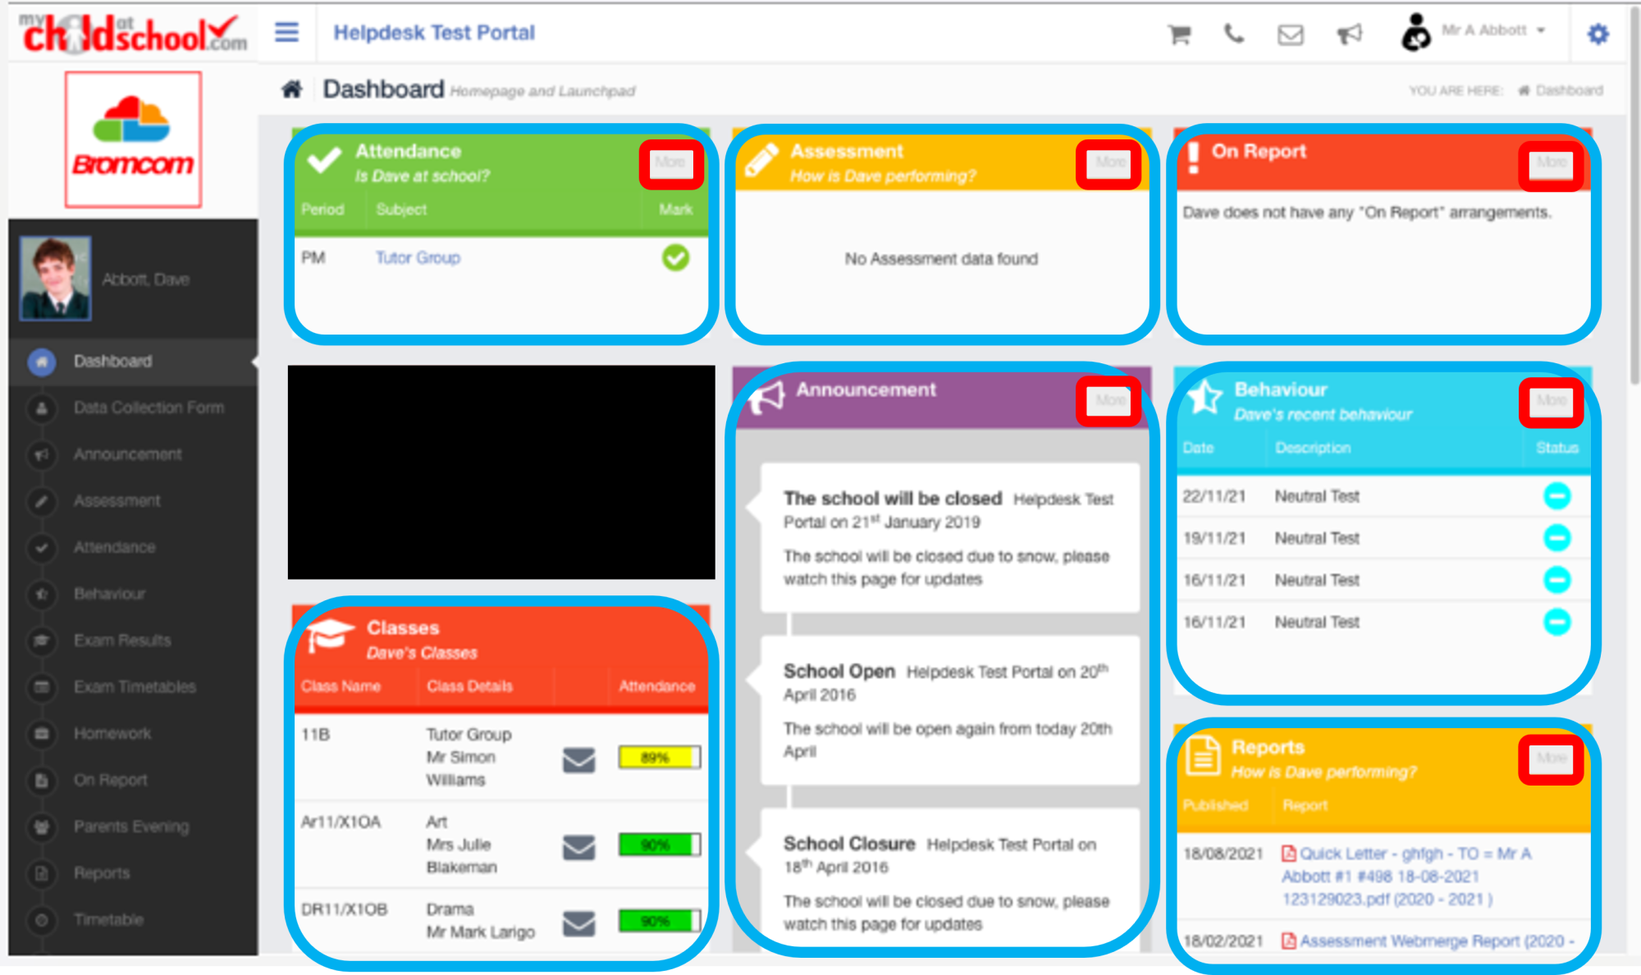Expand the Mr A Abbott user dropdown

(1493, 31)
